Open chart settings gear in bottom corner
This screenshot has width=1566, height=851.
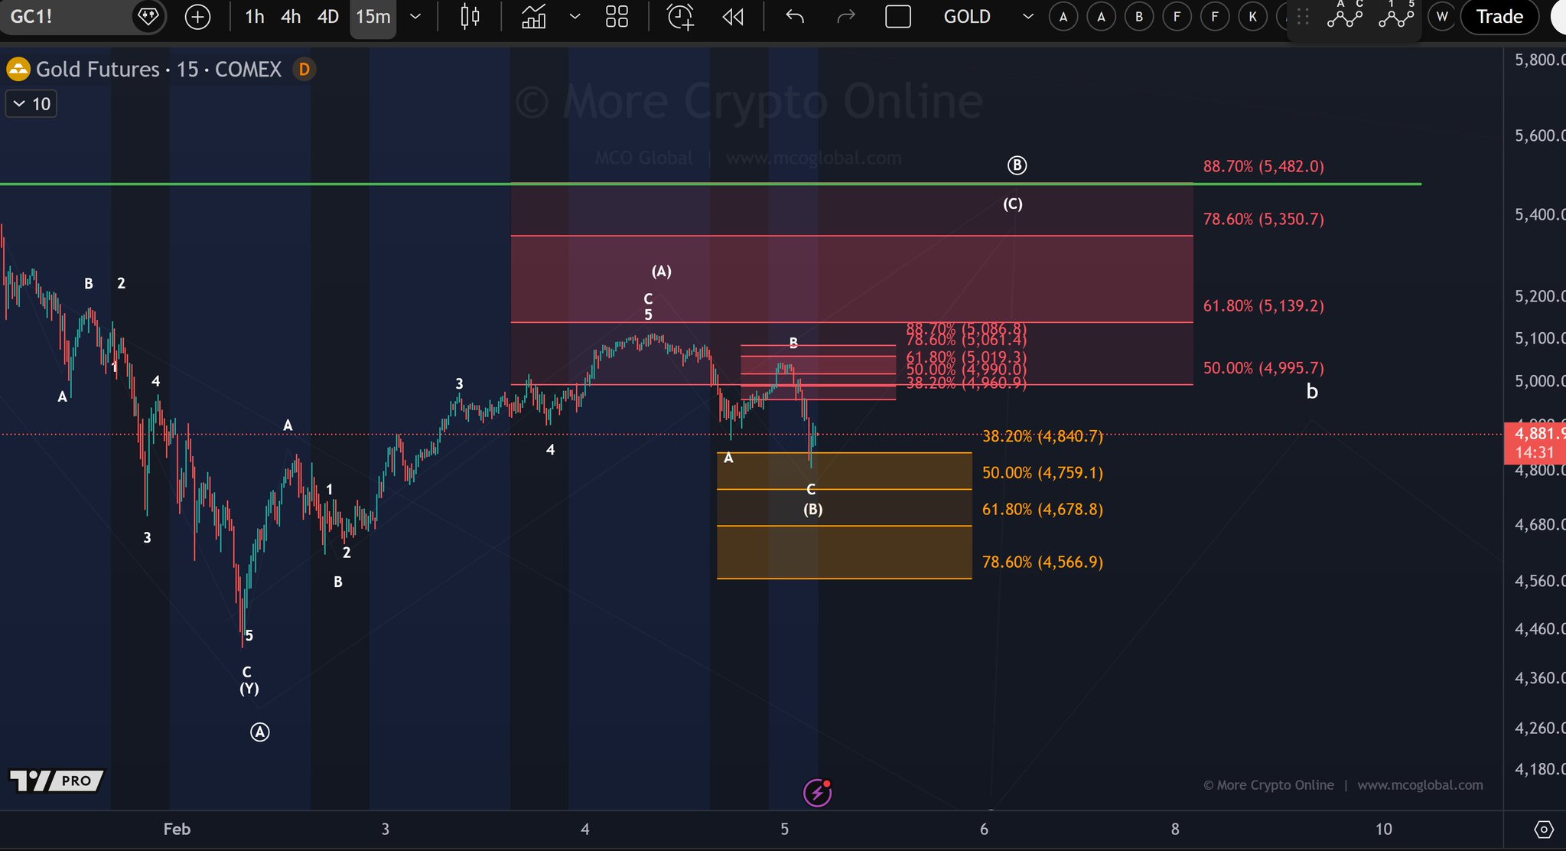(x=1544, y=830)
